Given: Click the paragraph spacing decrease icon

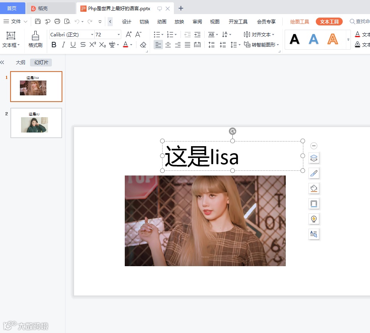Looking at the screenshot, I should point(223,45).
